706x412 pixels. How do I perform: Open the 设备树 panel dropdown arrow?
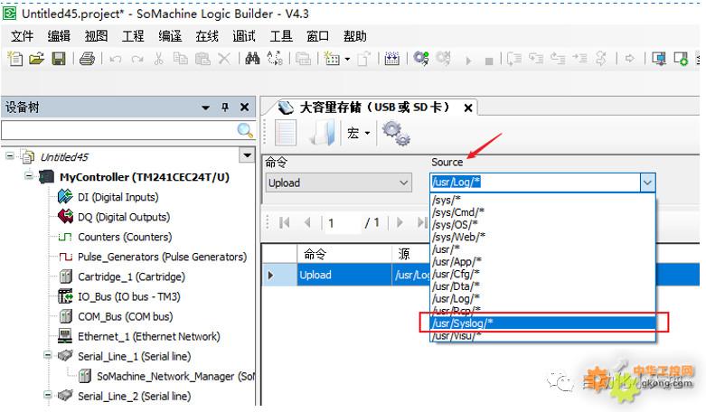206,108
